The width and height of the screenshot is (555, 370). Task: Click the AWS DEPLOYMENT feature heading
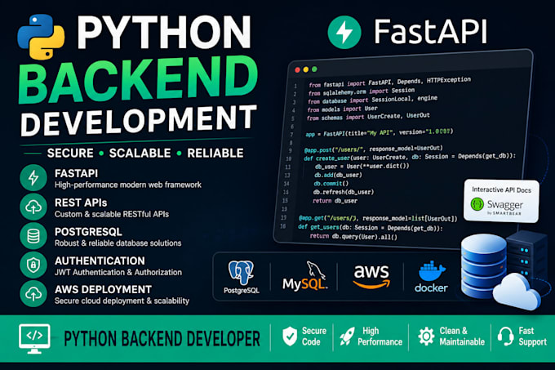103,290
